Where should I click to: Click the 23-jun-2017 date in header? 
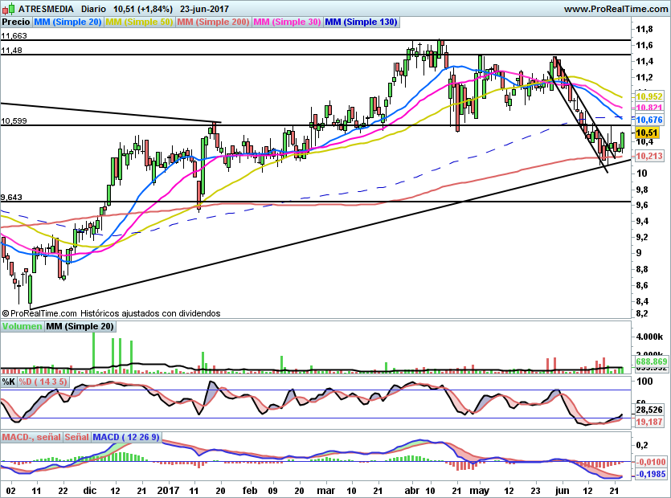204,9
